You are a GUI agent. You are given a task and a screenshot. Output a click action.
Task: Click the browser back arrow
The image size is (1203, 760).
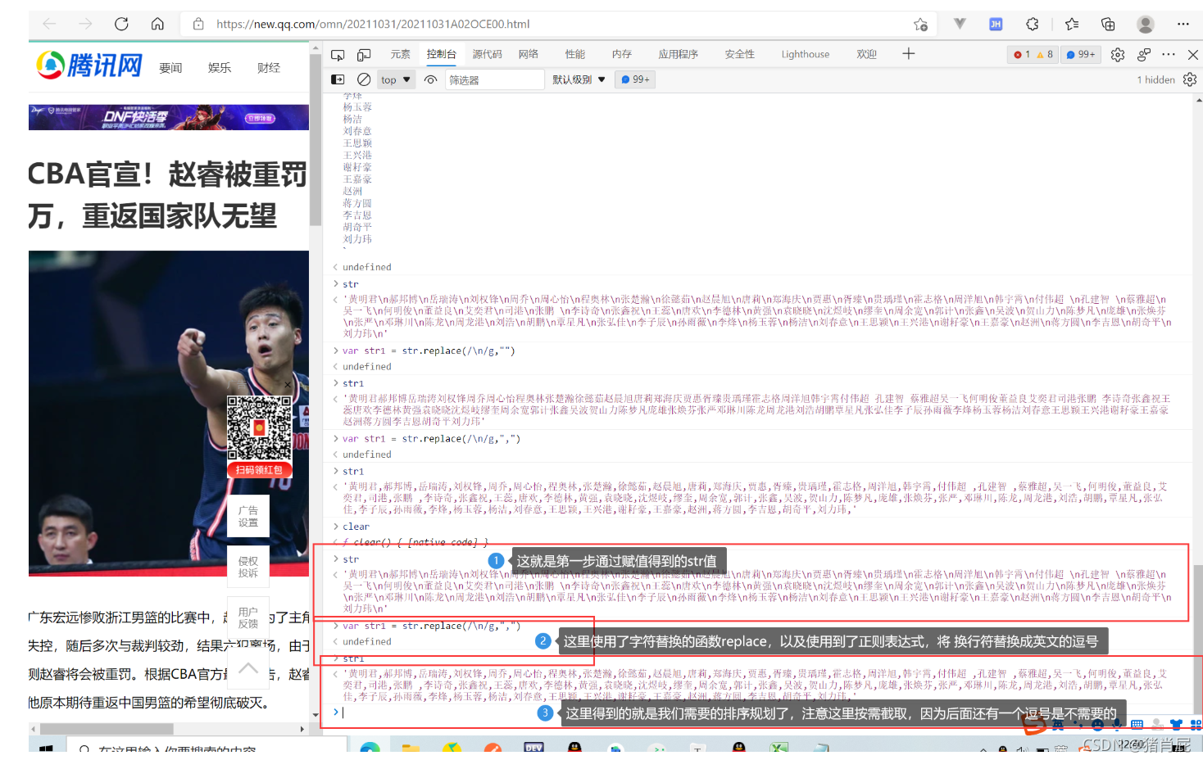(49, 24)
